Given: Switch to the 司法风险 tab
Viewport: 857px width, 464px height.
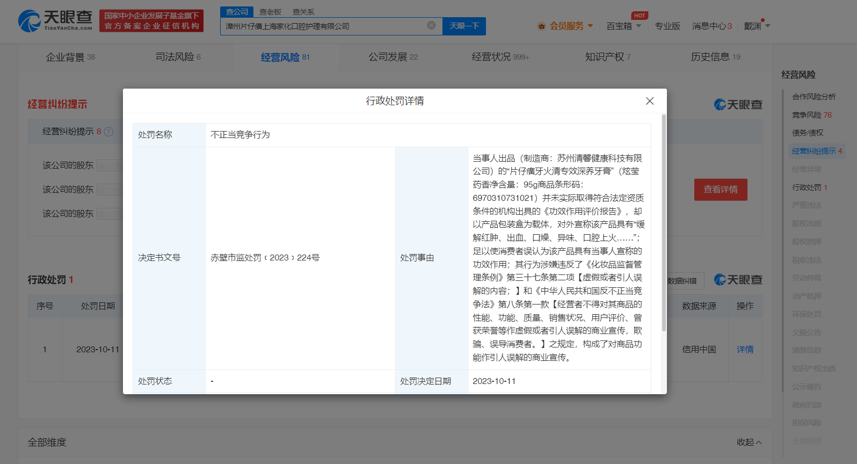Looking at the screenshot, I should coord(178,57).
